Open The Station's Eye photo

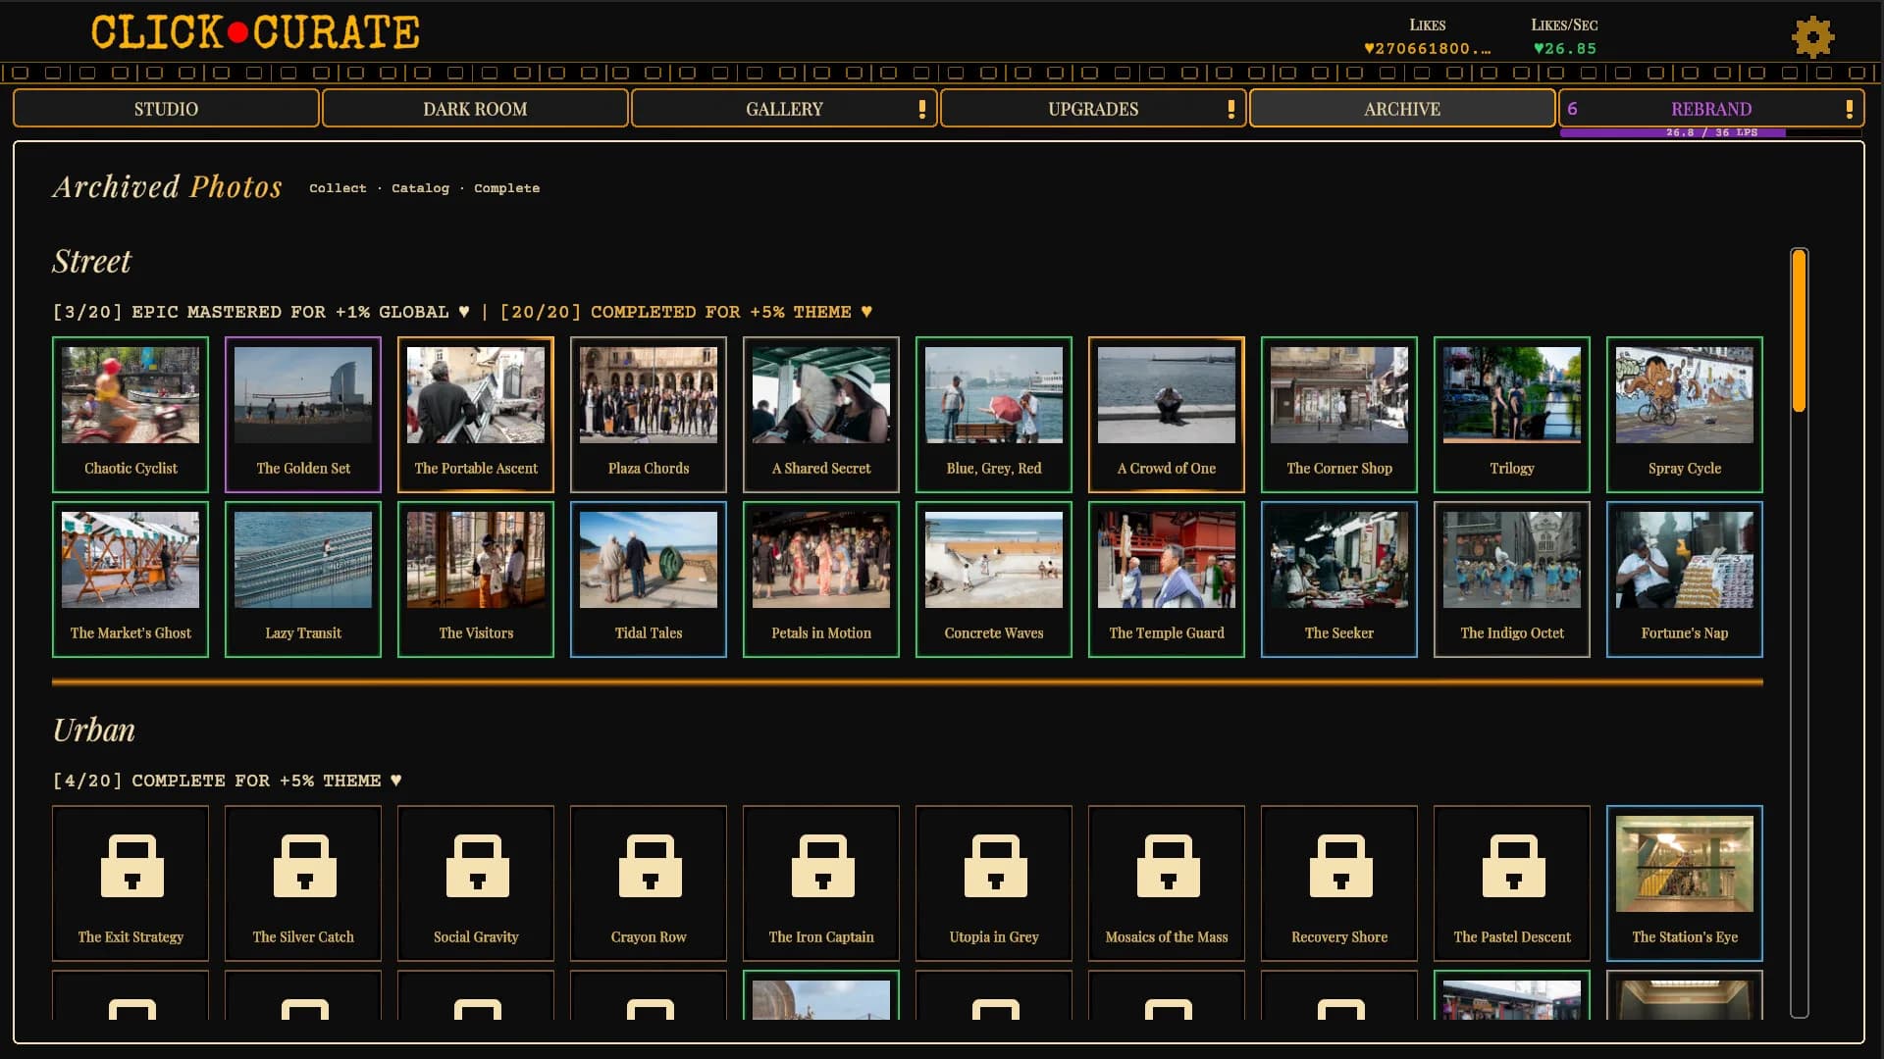pos(1685,883)
